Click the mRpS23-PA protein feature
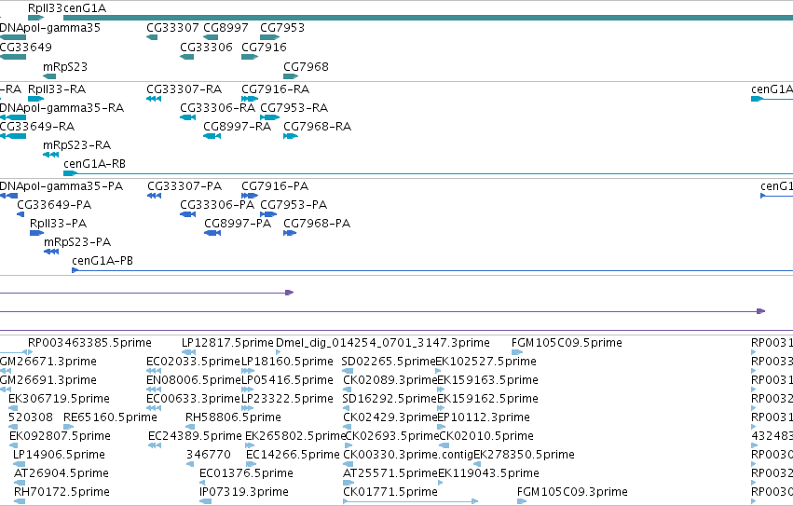The width and height of the screenshot is (793, 506). coord(51,252)
